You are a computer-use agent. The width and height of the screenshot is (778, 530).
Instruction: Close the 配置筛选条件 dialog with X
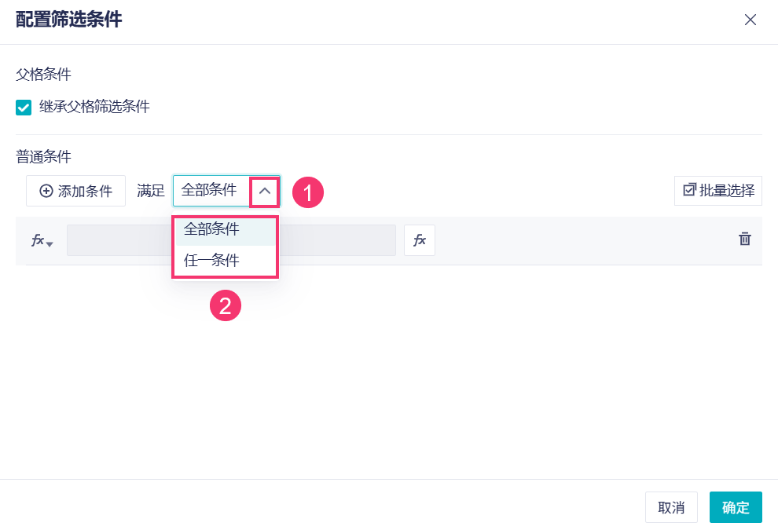(x=750, y=20)
